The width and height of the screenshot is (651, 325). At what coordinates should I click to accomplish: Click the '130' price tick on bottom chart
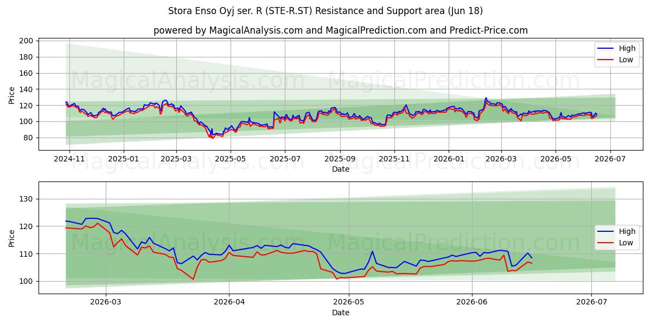point(27,199)
